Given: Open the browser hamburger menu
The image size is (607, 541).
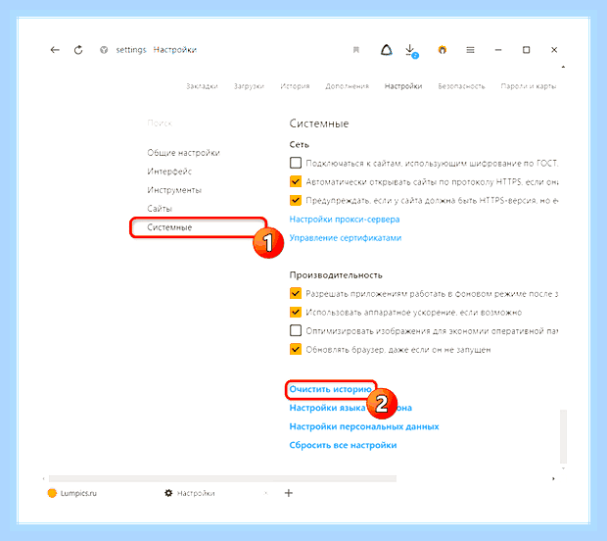Looking at the screenshot, I should point(470,50).
